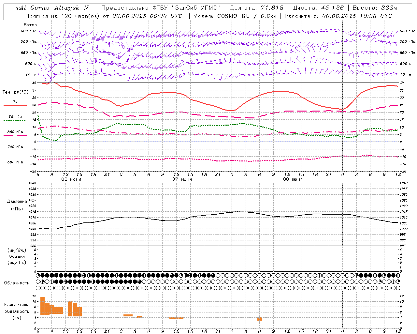Click the Осадки precipitation label
Screen dimensions: 417x334
17,256
